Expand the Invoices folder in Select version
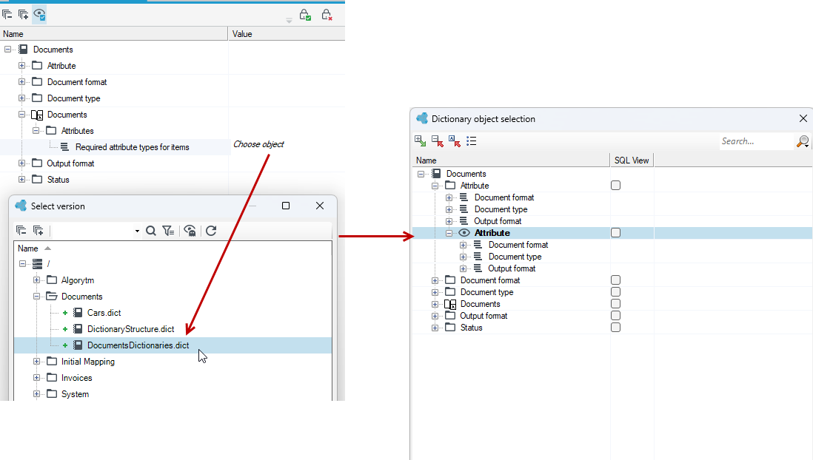The image size is (813, 460). (36, 378)
